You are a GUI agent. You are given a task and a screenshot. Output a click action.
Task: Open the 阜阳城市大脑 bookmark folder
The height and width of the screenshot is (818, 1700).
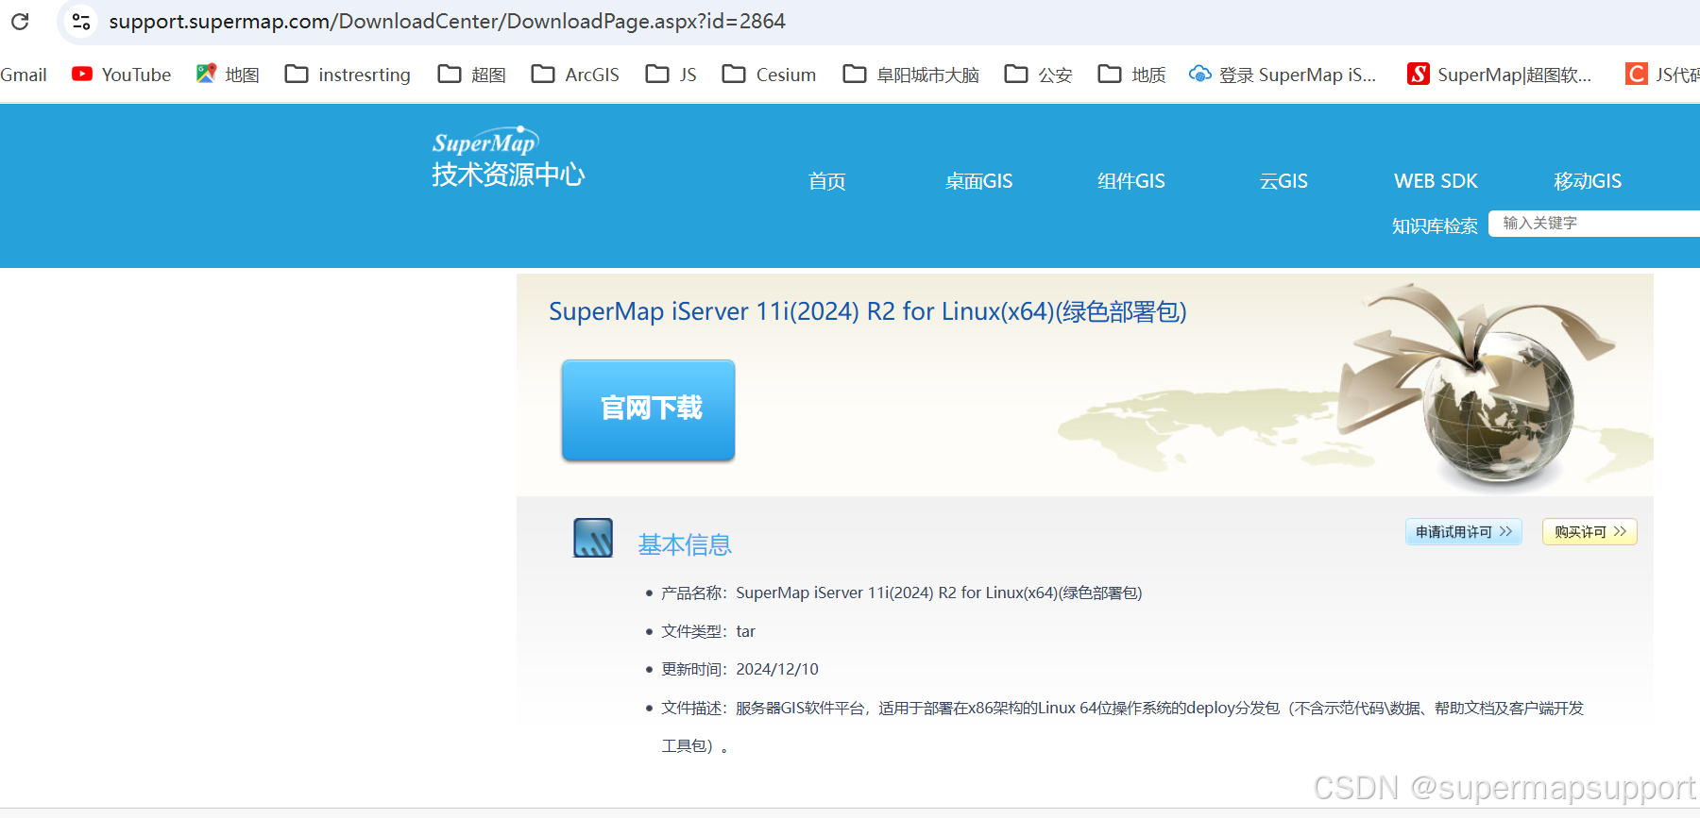(911, 75)
